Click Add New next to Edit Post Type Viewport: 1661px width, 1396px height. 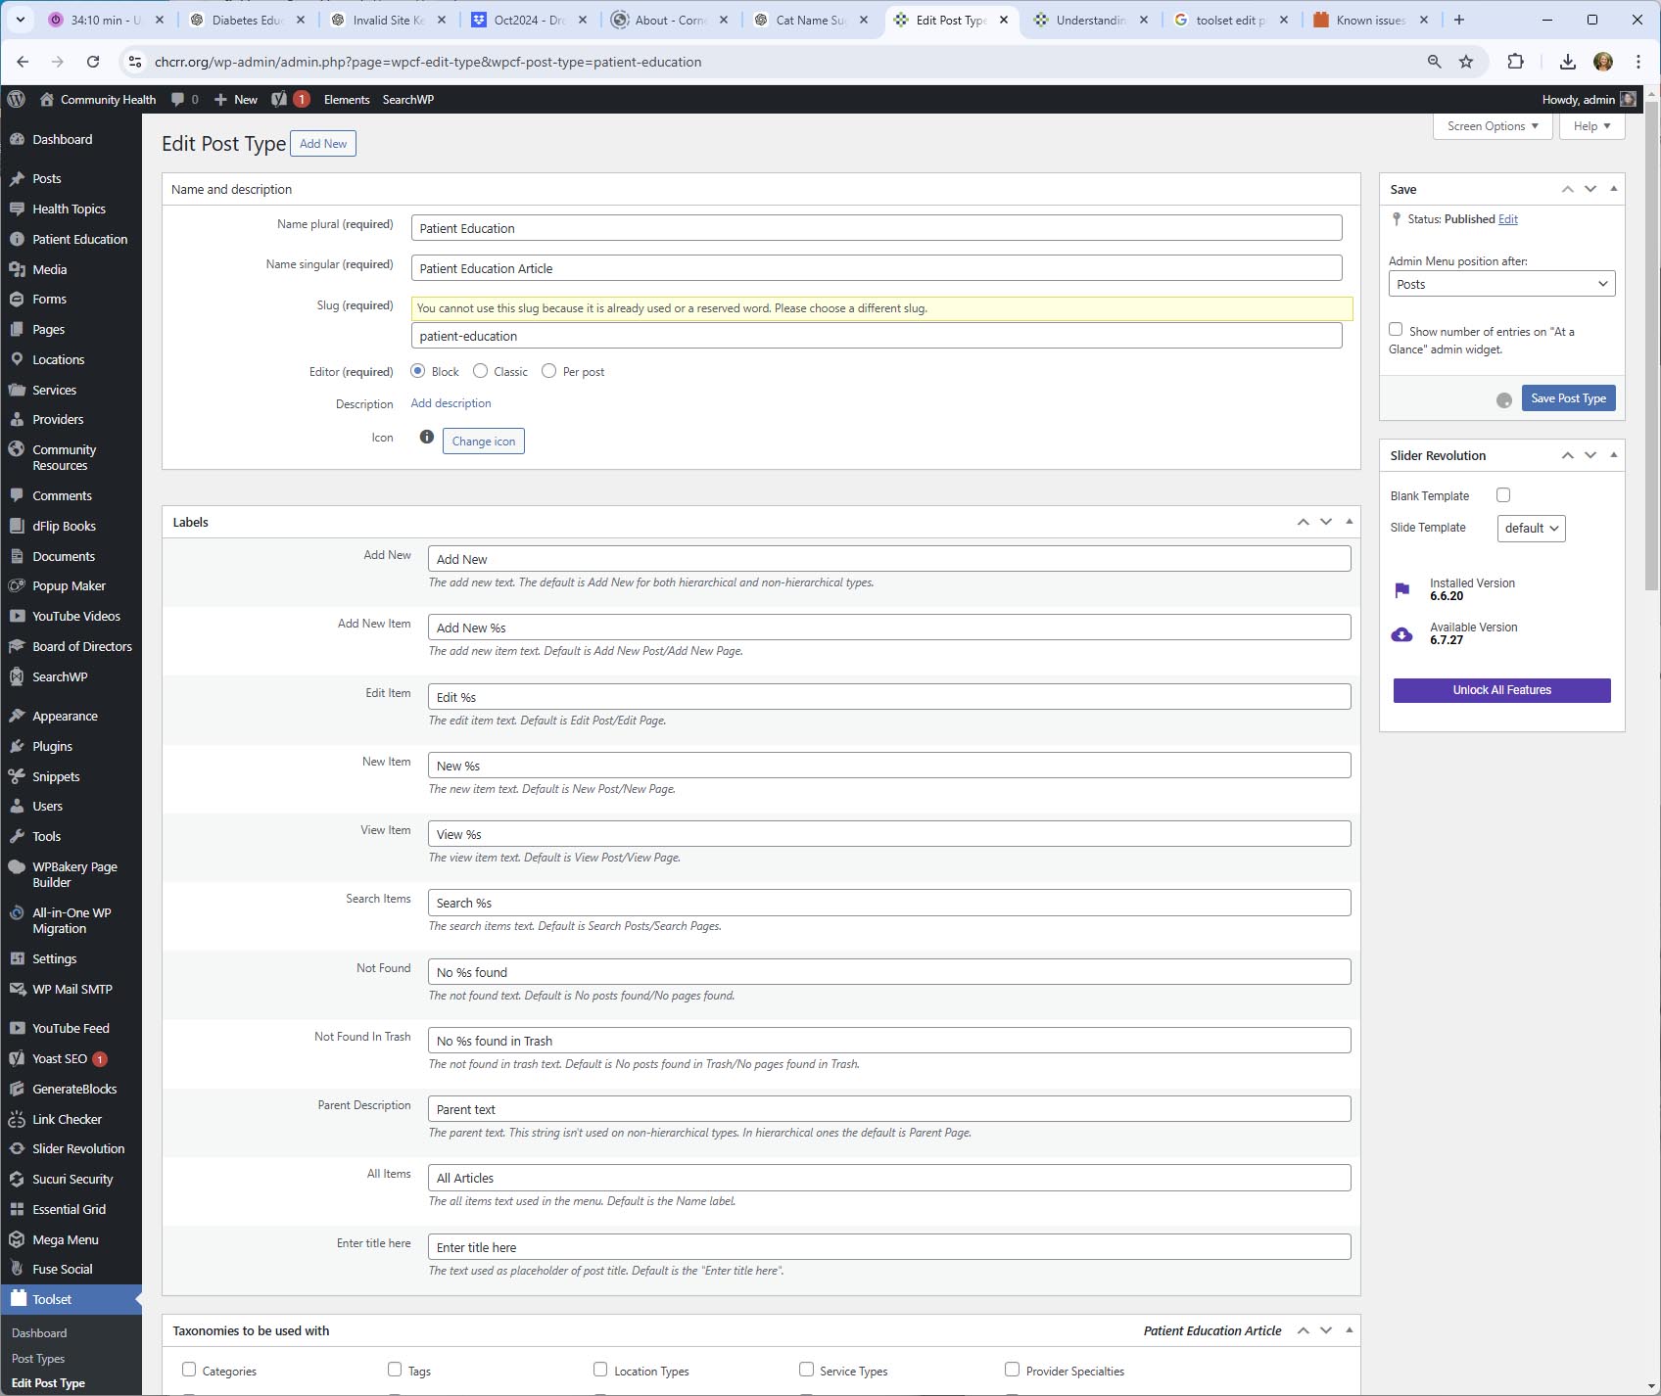tap(323, 144)
